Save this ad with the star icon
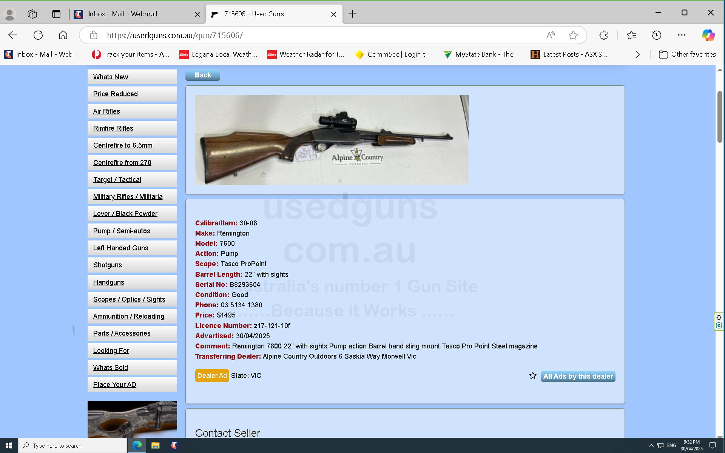725x453 pixels. coord(533,376)
